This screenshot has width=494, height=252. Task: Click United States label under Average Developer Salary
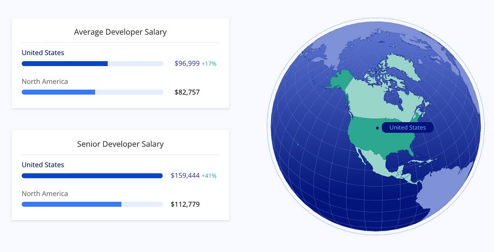pyautogui.click(x=43, y=53)
